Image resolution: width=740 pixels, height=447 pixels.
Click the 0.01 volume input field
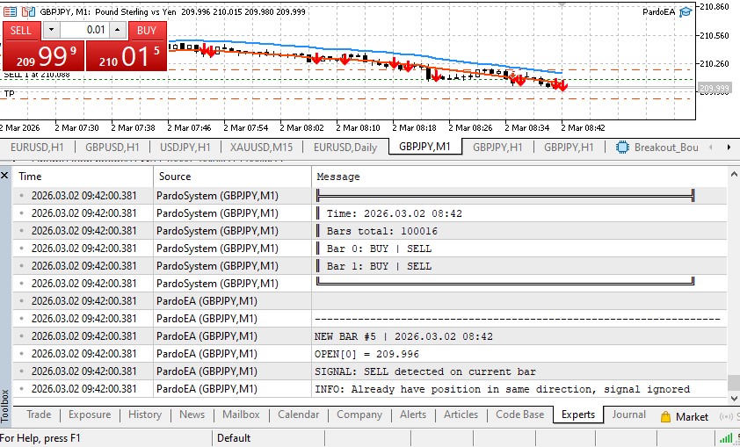tap(84, 30)
